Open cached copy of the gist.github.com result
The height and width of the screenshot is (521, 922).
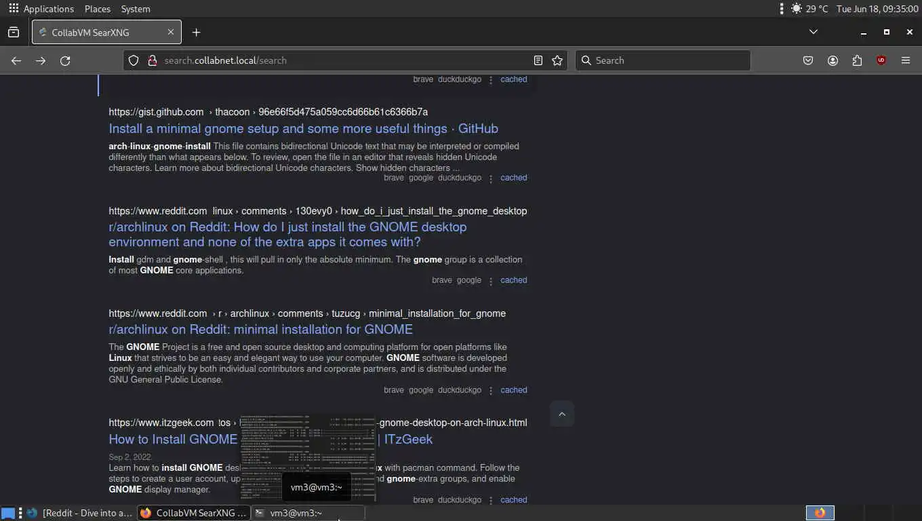514,178
